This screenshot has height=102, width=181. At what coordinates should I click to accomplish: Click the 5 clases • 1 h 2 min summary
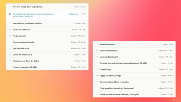(79, 29)
